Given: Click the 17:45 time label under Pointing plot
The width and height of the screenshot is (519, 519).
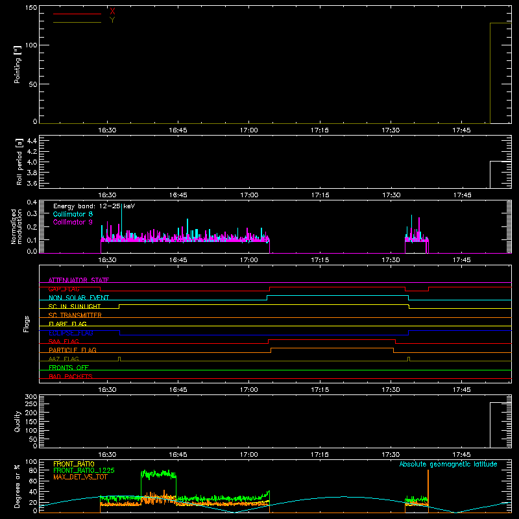Looking at the screenshot, I should point(461,130).
